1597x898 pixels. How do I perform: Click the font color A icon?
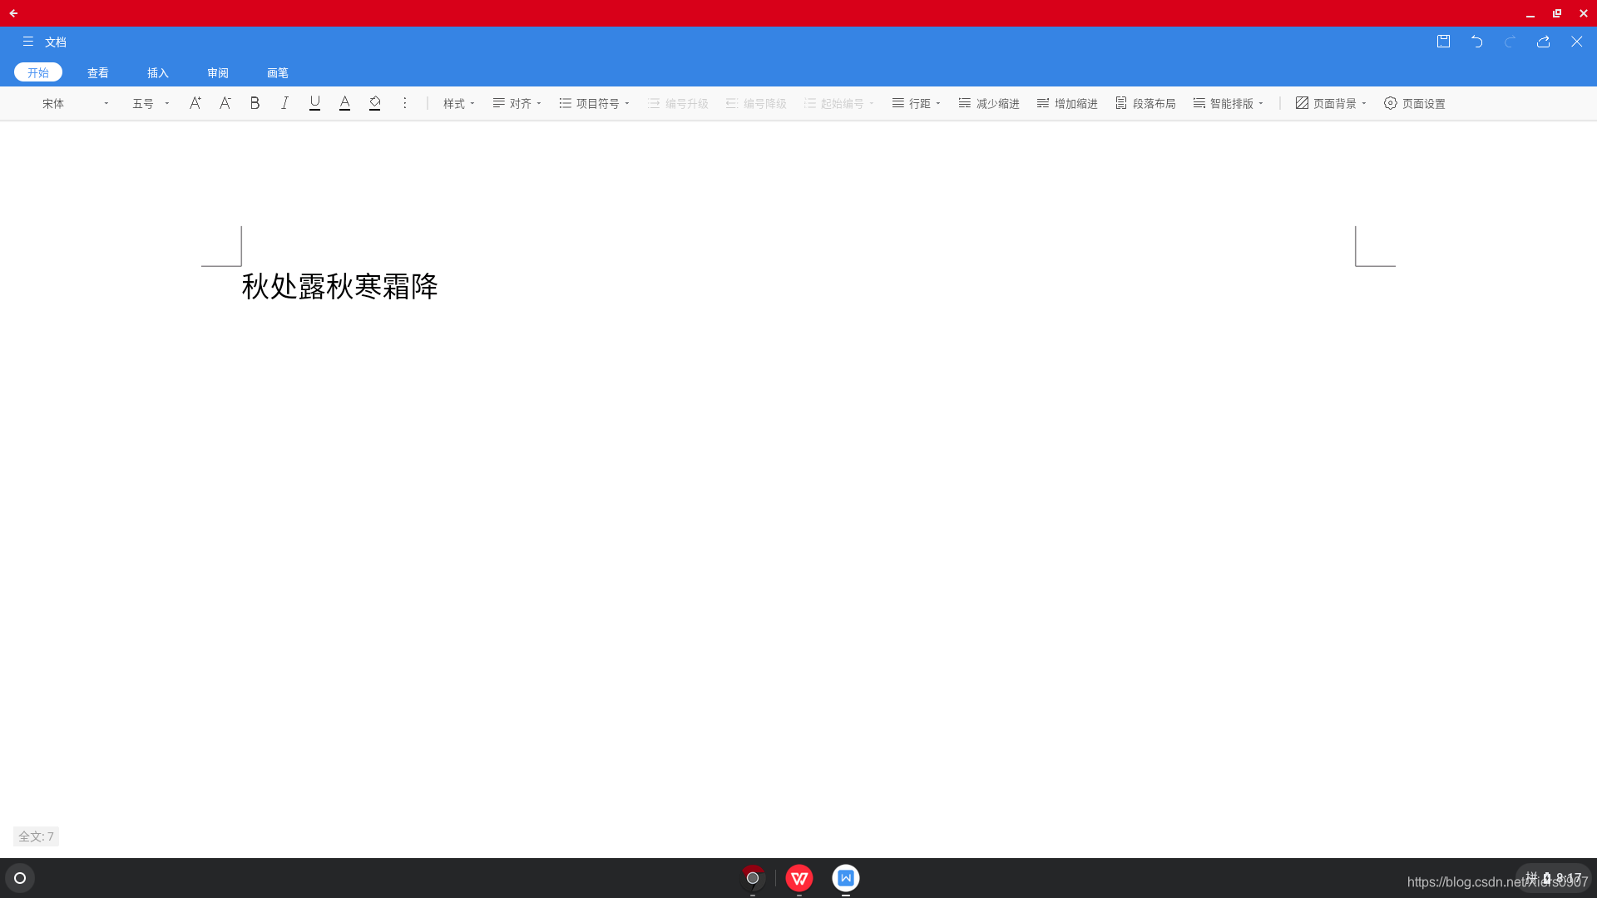(344, 103)
